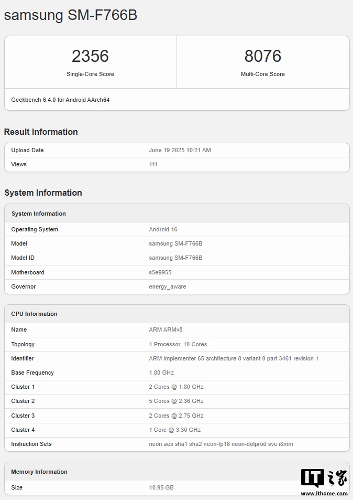Click the ARM implementer Identifier value

(x=234, y=358)
